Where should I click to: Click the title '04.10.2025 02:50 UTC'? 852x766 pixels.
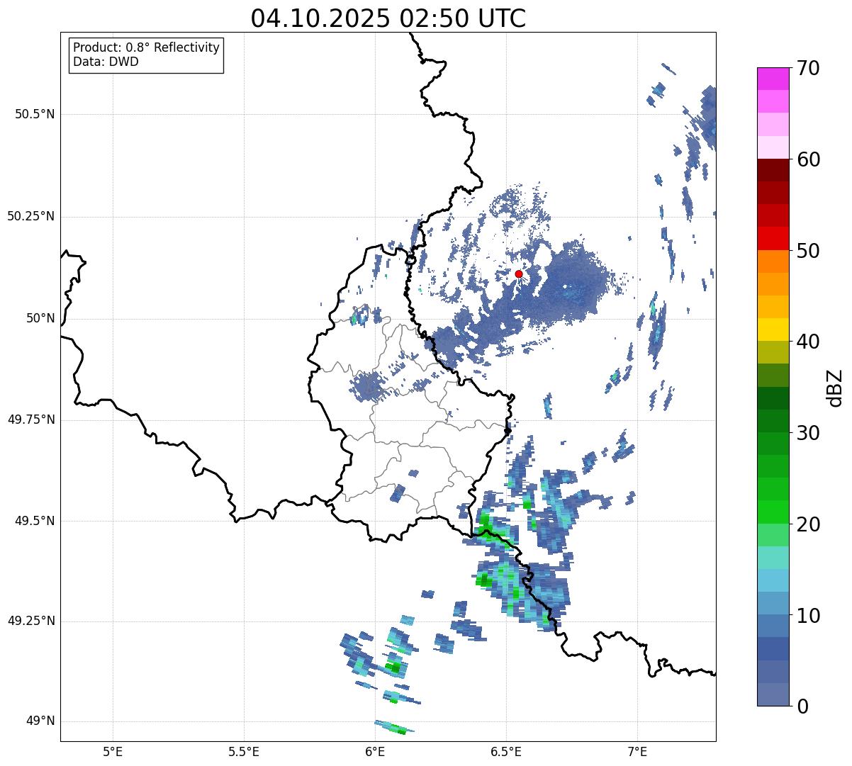(388, 18)
